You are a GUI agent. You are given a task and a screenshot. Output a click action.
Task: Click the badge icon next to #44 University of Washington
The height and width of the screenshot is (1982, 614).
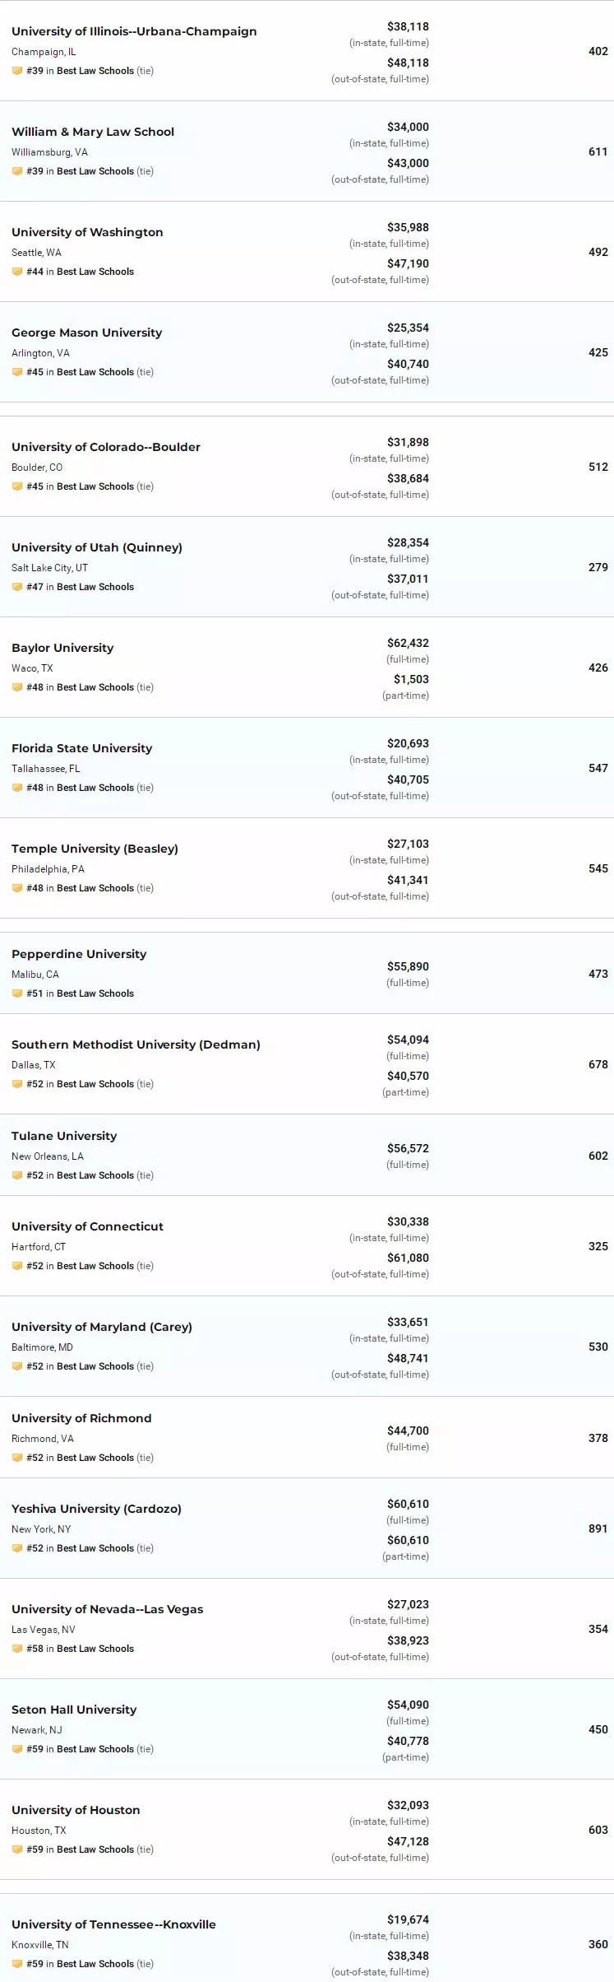[x=17, y=272]
